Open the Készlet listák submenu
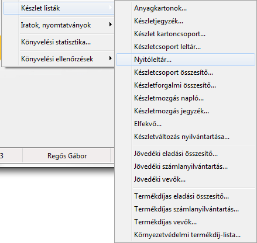 (x=59, y=8)
